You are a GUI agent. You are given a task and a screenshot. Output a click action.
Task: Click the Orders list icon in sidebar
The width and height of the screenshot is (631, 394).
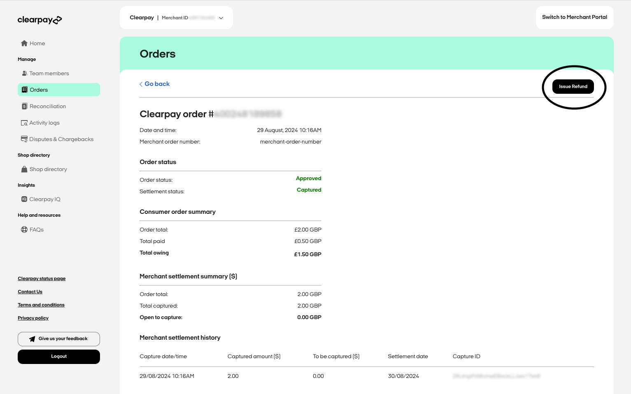click(x=25, y=90)
